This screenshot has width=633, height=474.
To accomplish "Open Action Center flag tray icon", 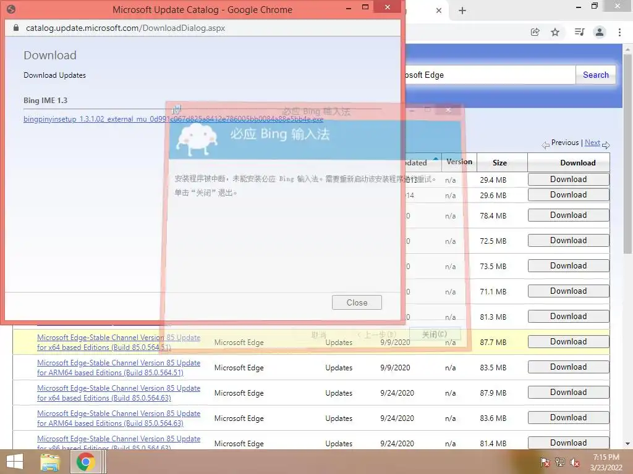I will coord(545,462).
